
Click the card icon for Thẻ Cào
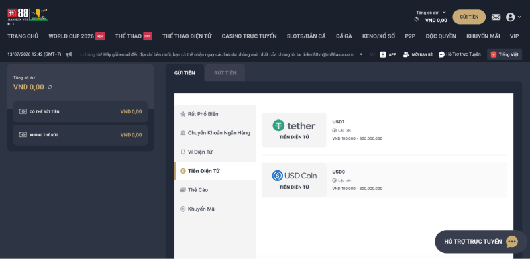click(183, 190)
